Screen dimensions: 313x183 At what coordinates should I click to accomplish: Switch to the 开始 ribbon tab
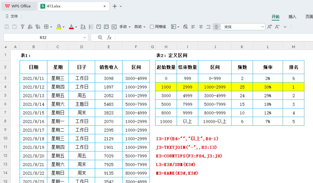point(275,17)
